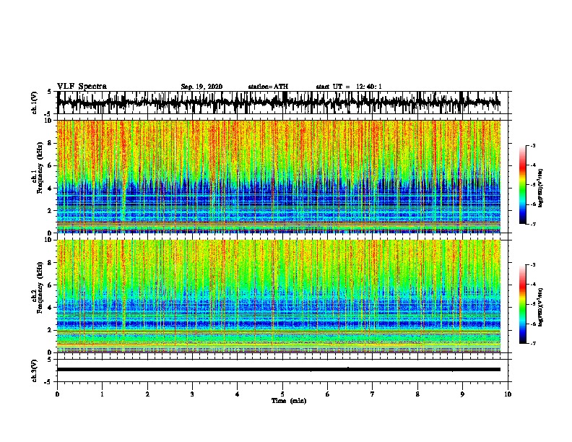This screenshot has width=572, height=442.
Task: Click the ch.2 spectrogram image
Action: coord(278,296)
